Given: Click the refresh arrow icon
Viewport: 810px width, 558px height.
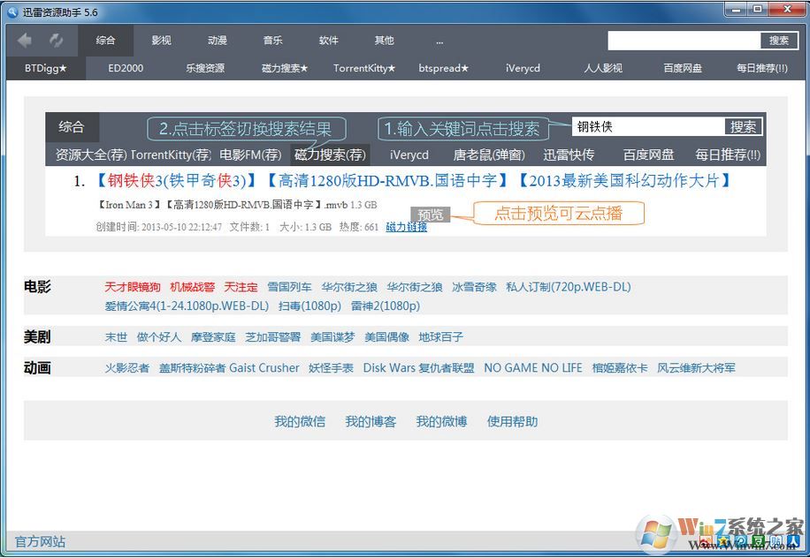Looking at the screenshot, I should [x=55, y=40].
